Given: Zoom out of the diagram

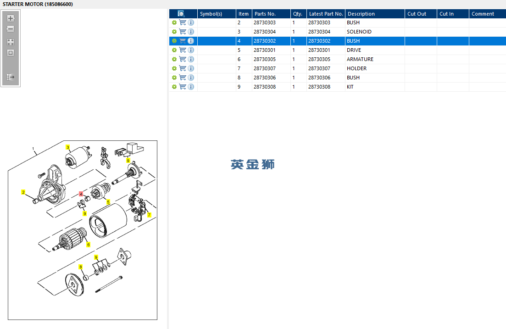Looking at the screenshot, I should (11, 29).
